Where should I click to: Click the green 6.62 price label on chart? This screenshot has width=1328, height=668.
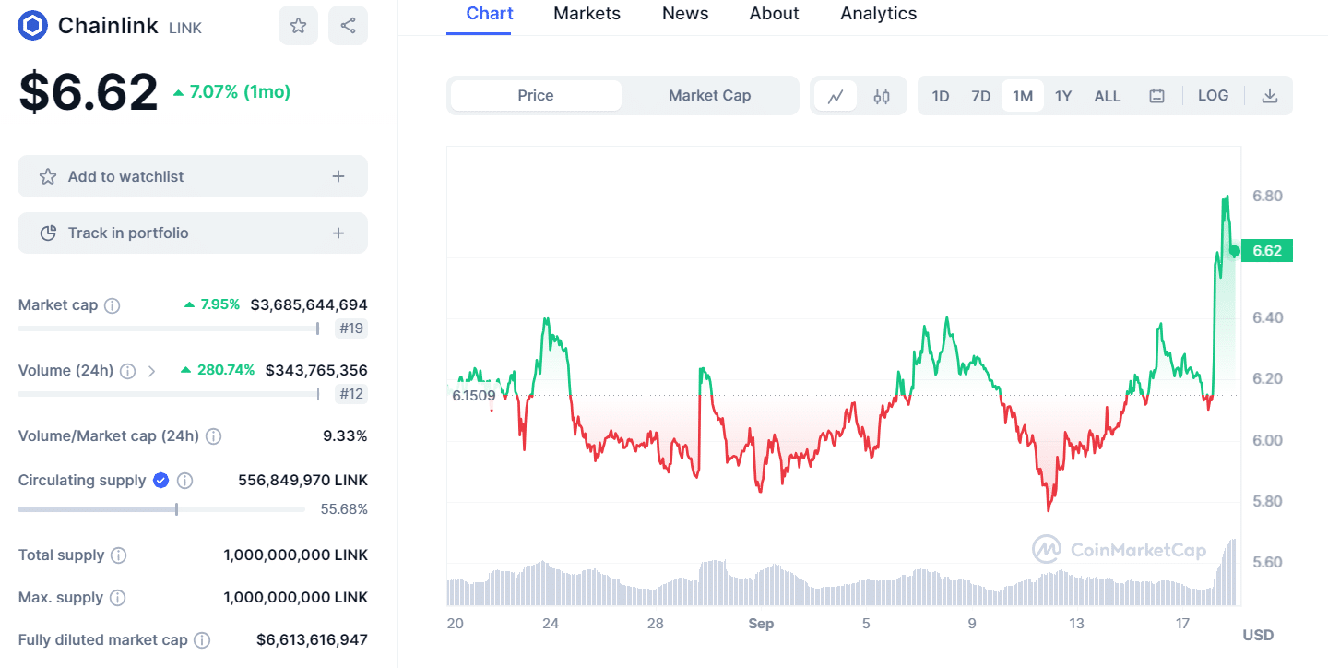(1267, 251)
